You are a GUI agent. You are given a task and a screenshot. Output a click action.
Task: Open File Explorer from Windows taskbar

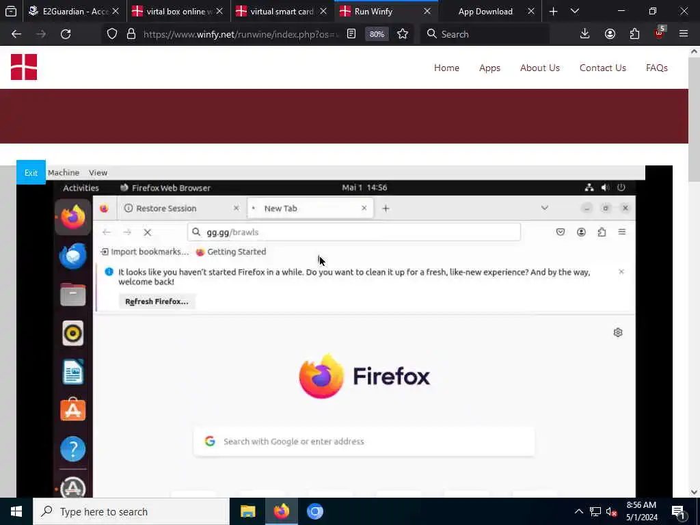247,511
